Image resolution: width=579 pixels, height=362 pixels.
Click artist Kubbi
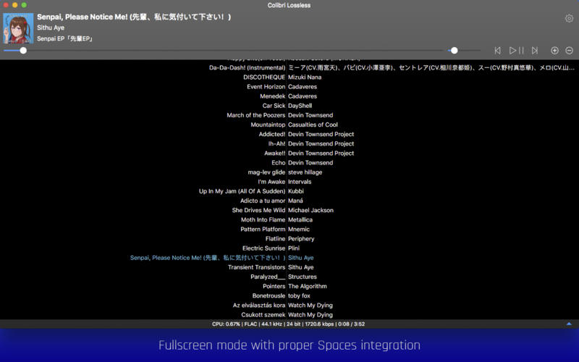pos(296,191)
